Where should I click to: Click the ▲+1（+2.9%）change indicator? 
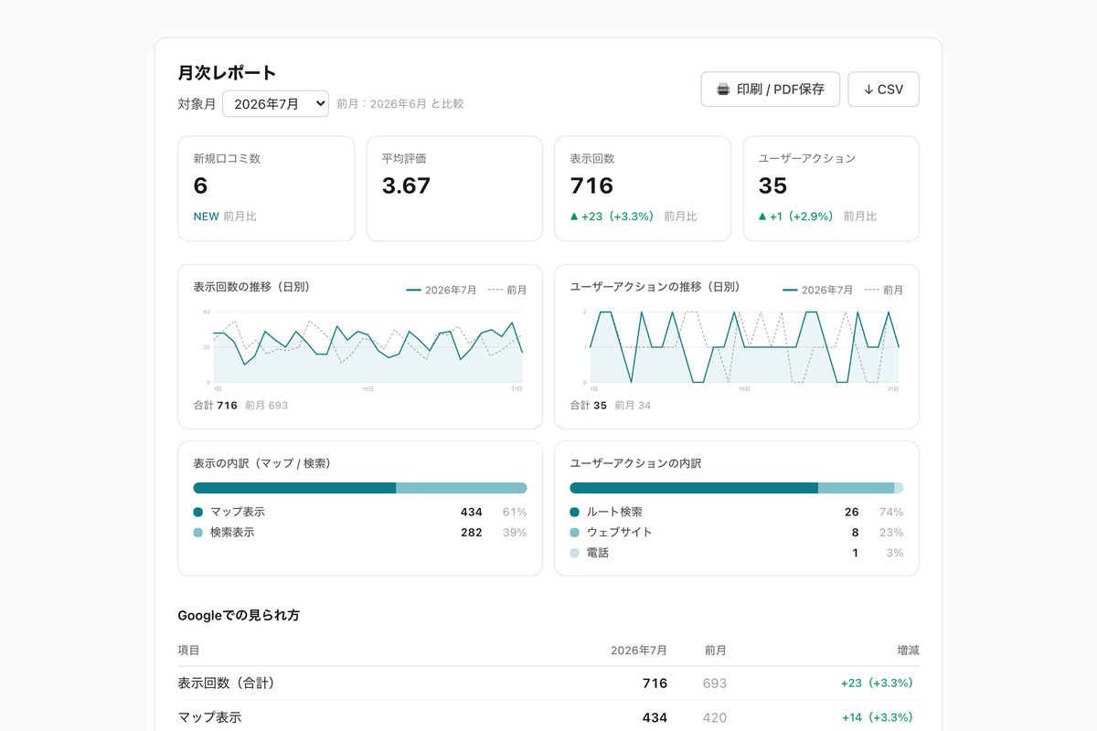coord(796,217)
